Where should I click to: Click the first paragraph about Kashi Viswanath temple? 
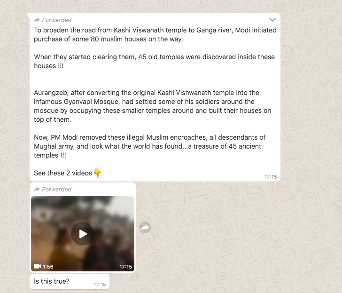tap(155, 34)
